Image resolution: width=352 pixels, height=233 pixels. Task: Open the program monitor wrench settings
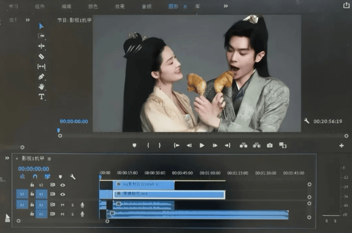(306, 121)
